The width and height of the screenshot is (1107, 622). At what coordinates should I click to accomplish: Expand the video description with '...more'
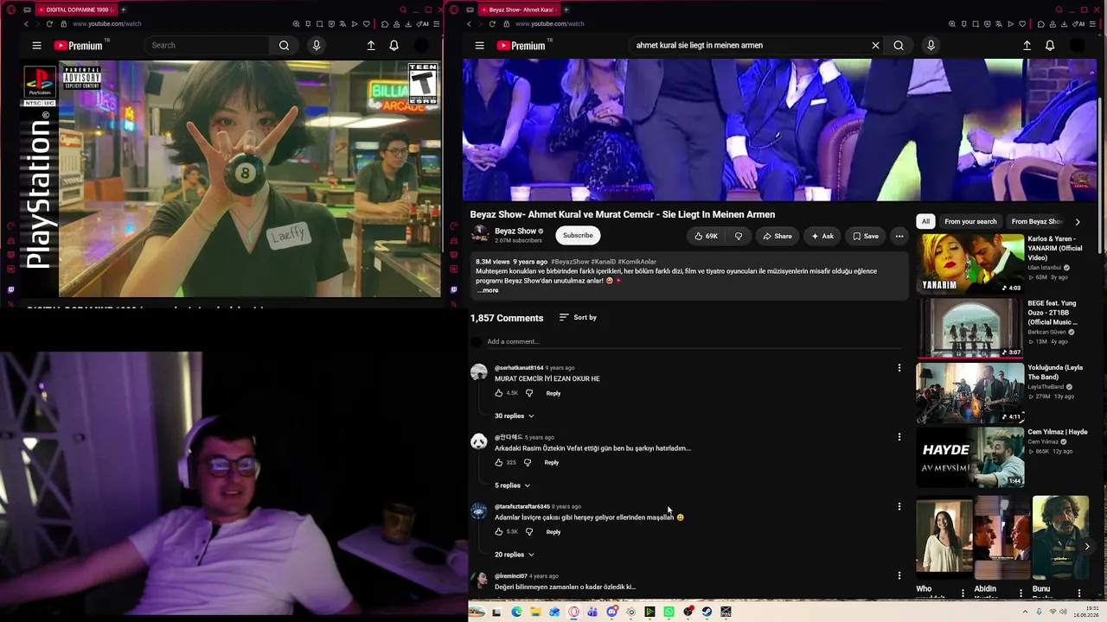(488, 290)
